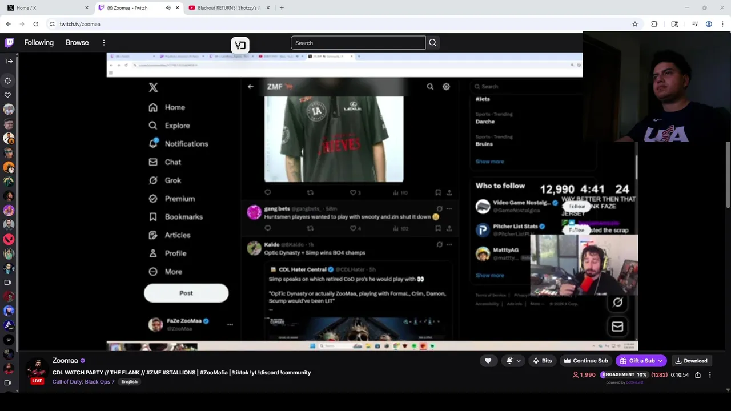Click the page vertical scrollbar
The image size is (731, 411).
[x=728, y=174]
